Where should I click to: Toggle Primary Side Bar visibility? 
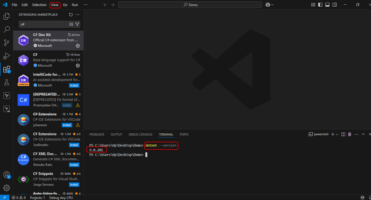click(320, 5)
